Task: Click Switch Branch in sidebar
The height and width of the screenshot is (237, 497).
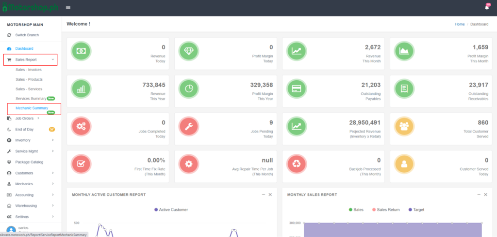Action: [27, 35]
